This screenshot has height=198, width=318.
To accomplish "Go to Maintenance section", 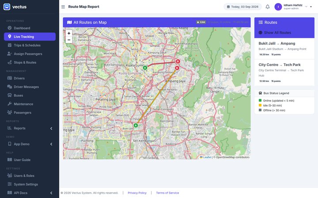I will tap(30, 104).
